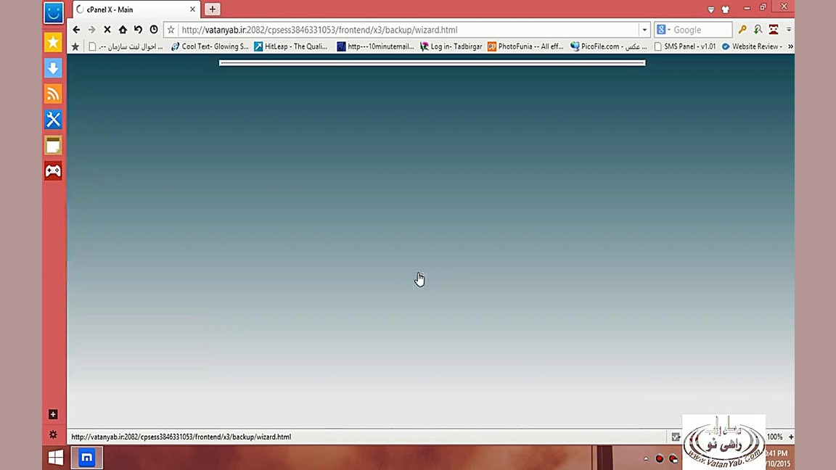
Task: Open the Tools sidebar icon
Action: [53, 120]
